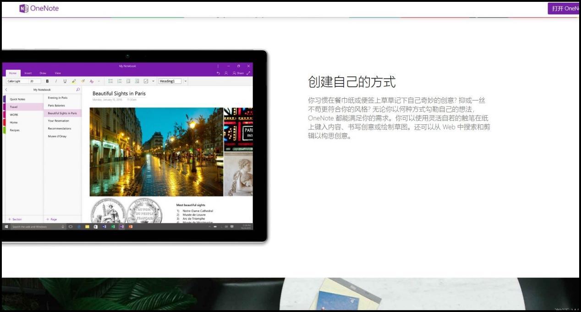The width and height of the screenshot is (581, 312).
Task: Click the statue photo thumbnail
Action: click(238, 175)
